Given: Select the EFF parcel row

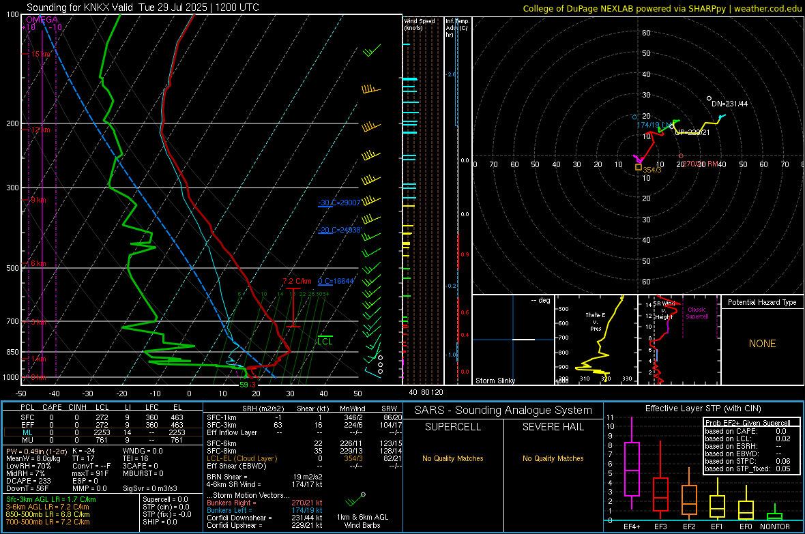Looking at the screenshot, I should 102,425.
